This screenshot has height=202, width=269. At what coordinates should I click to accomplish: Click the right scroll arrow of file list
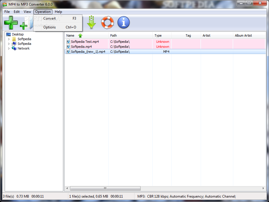pos(263,188)
